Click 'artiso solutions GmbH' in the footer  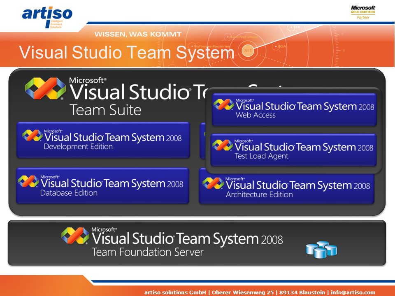pyautogui.click(x=175, y=292)
